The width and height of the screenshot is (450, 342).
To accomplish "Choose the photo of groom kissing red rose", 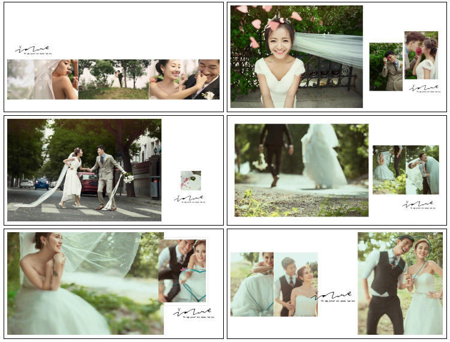I will point(421,55).
